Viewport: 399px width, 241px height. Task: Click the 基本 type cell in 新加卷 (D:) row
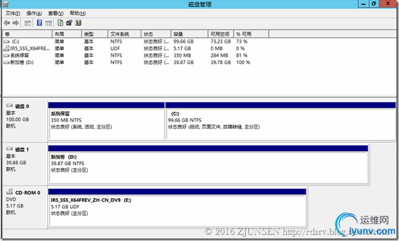(89, 62)
